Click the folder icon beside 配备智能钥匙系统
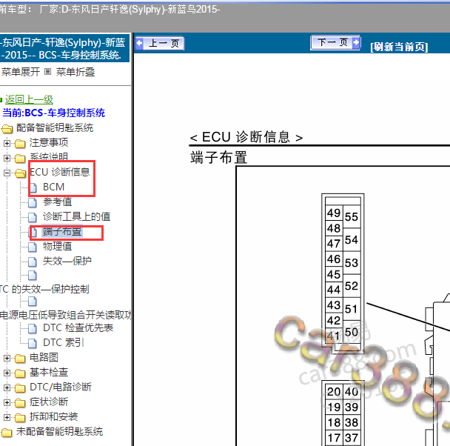The image size is (450, 446). (x=7, y=129)
